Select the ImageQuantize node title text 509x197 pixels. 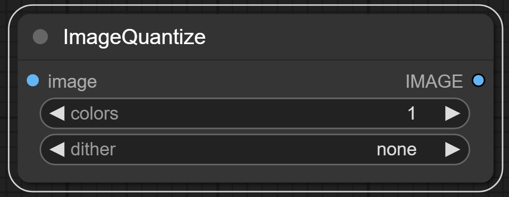tap(134, 37)
